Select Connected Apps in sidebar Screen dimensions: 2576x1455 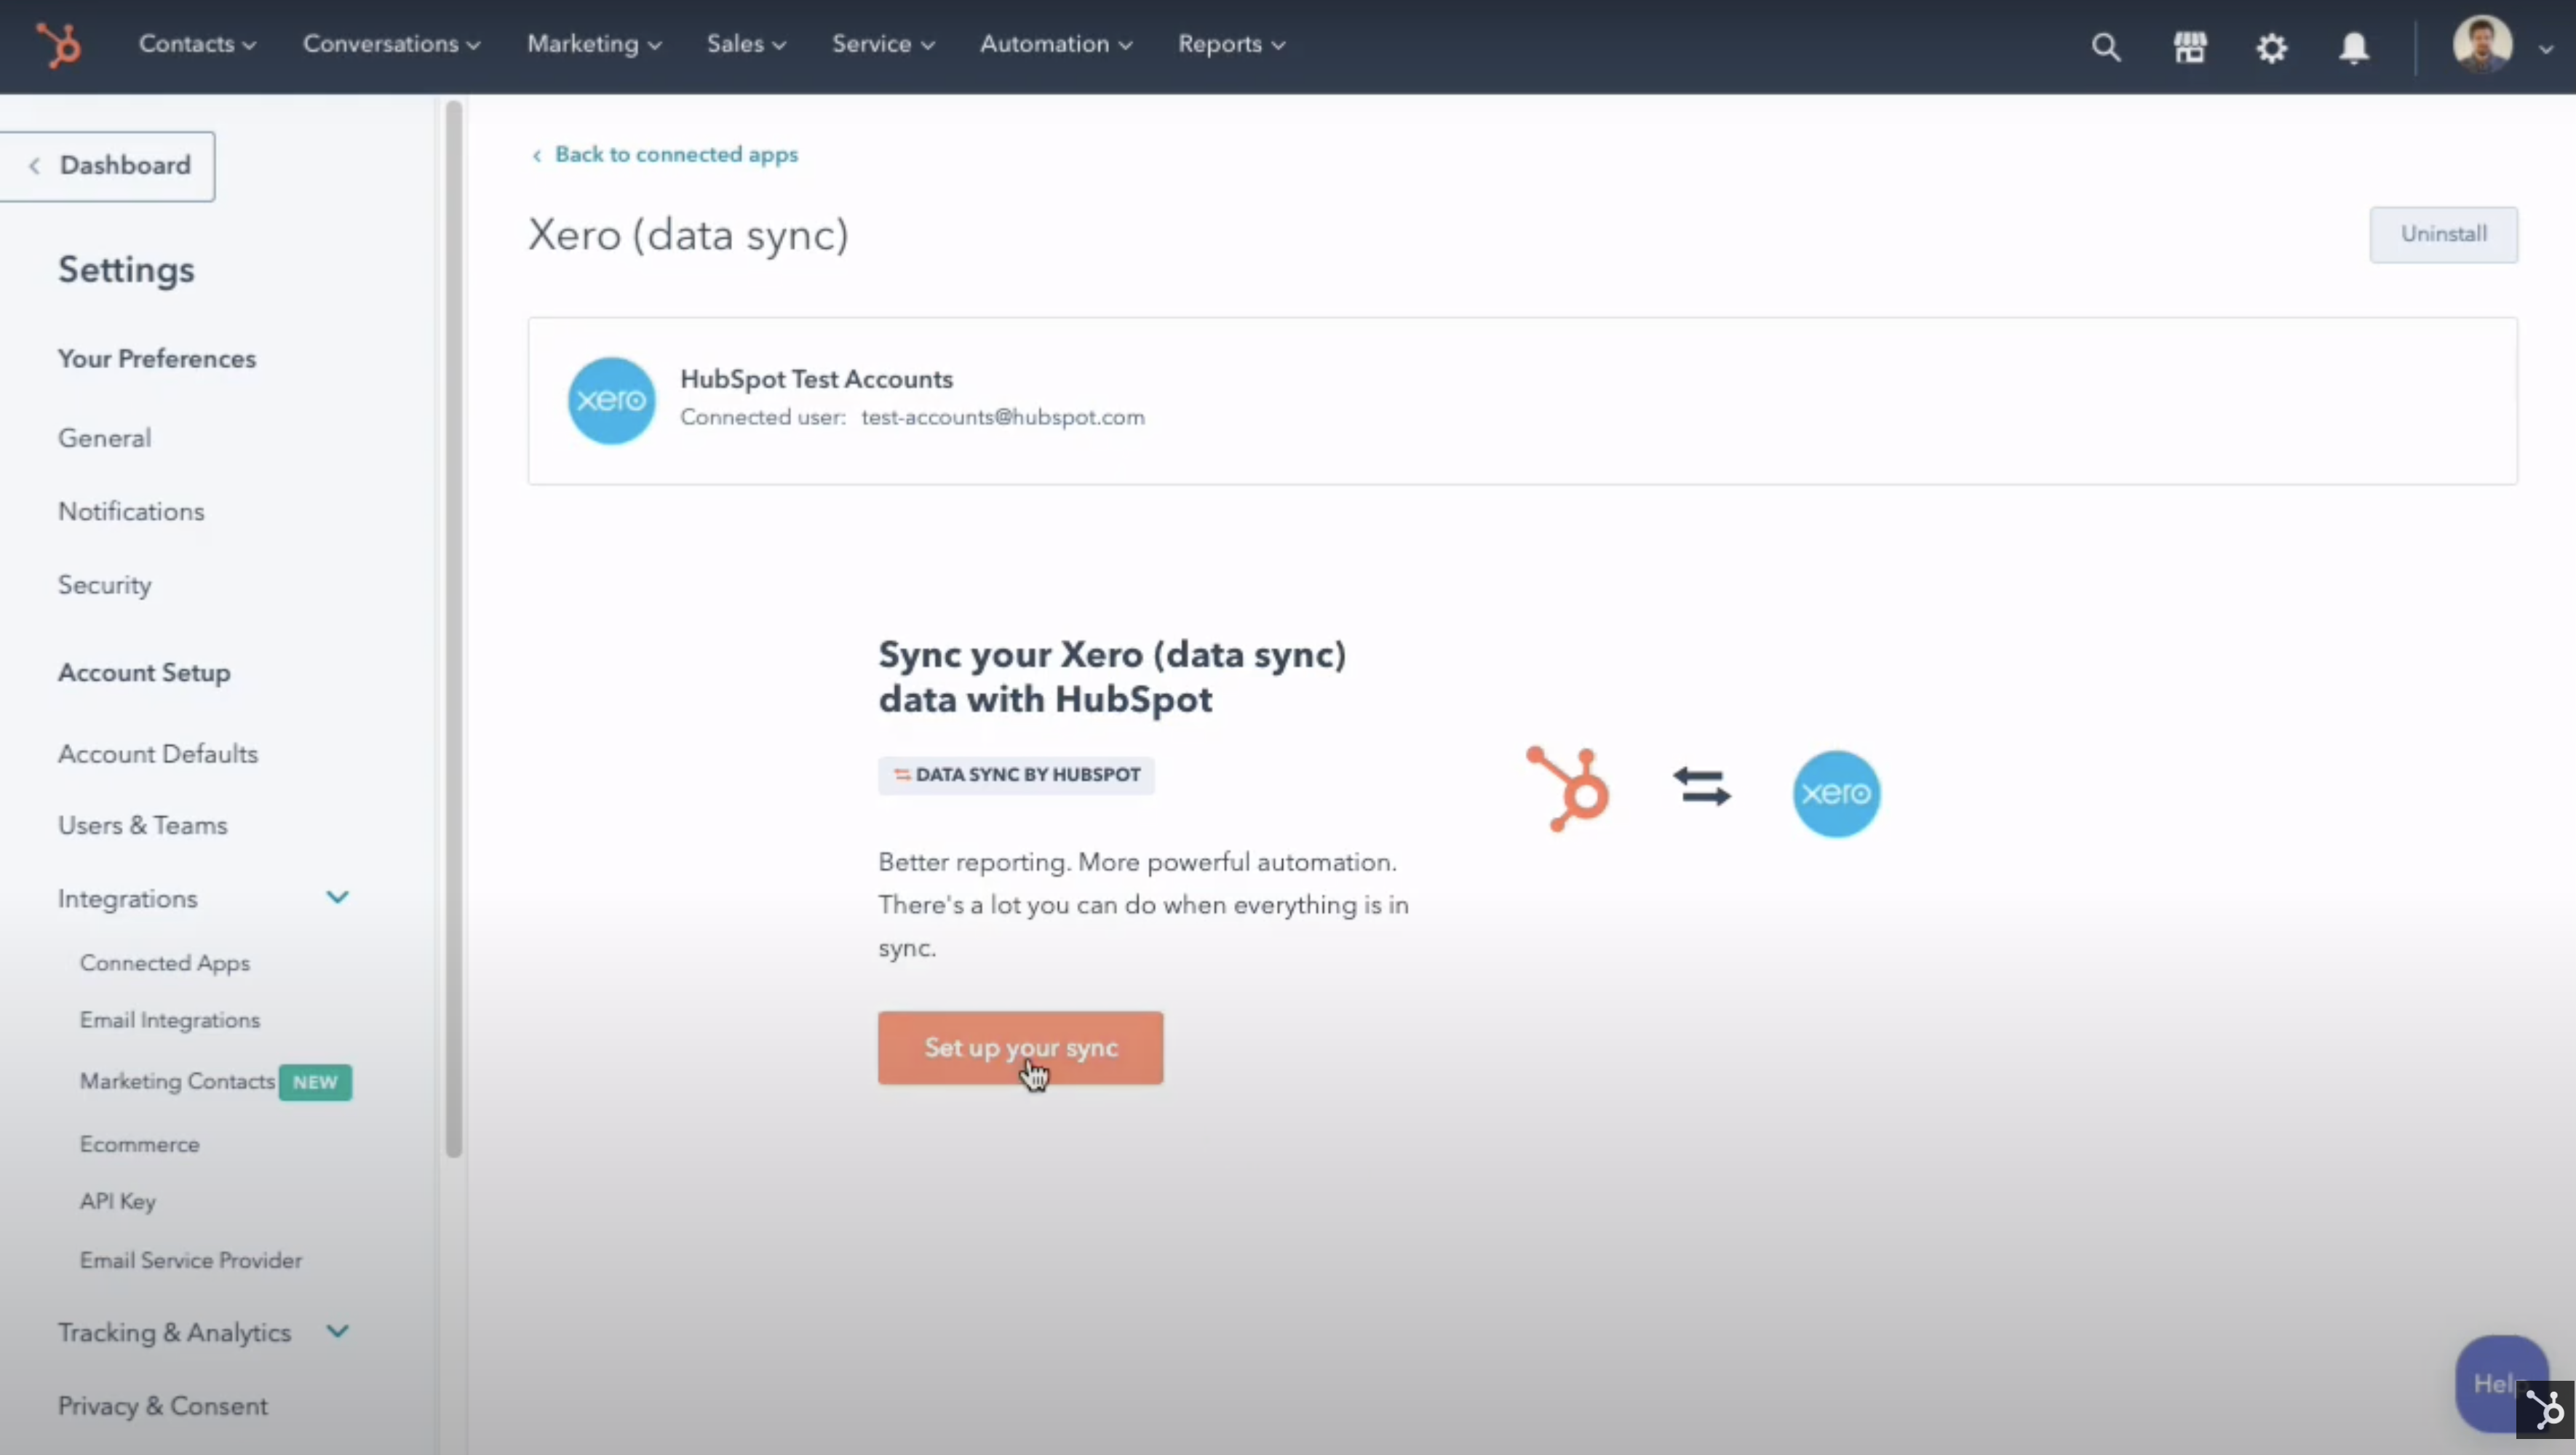[x=165, y=962]
